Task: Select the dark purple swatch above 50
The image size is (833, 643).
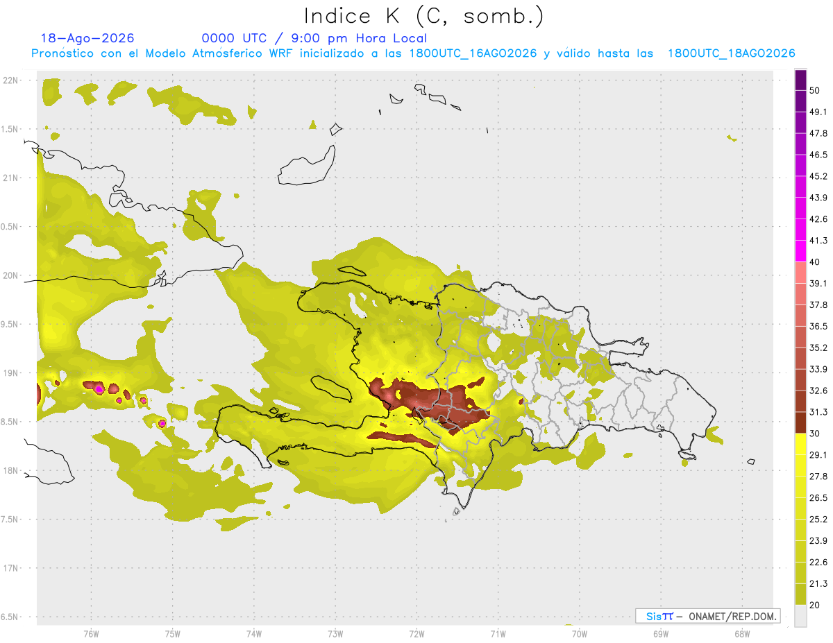Action: coord(801,80)
